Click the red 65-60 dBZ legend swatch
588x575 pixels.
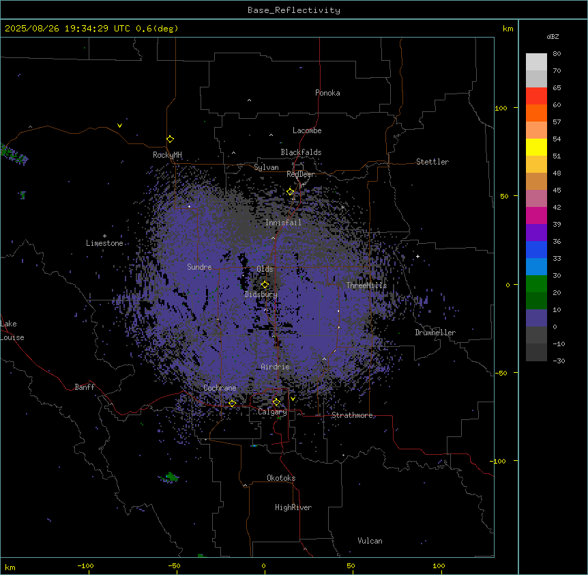[x=536, y=96]
